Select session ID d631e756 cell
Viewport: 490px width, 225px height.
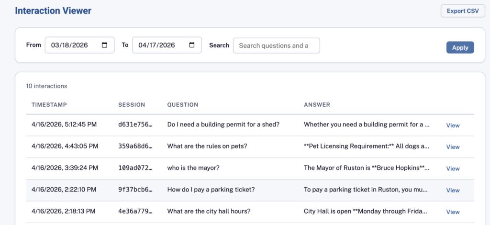[135, 124]
